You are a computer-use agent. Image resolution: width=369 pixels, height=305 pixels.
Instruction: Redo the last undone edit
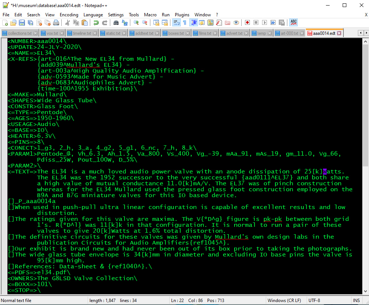pos(104,23)
